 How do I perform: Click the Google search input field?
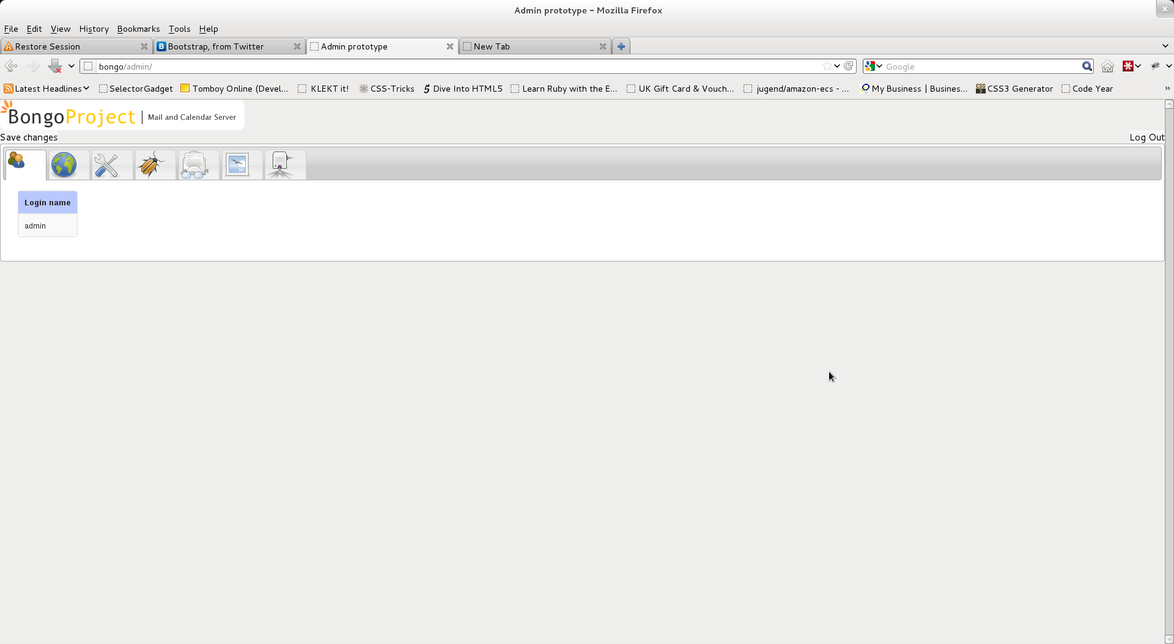pyautogui.click(x=982, y=66)
